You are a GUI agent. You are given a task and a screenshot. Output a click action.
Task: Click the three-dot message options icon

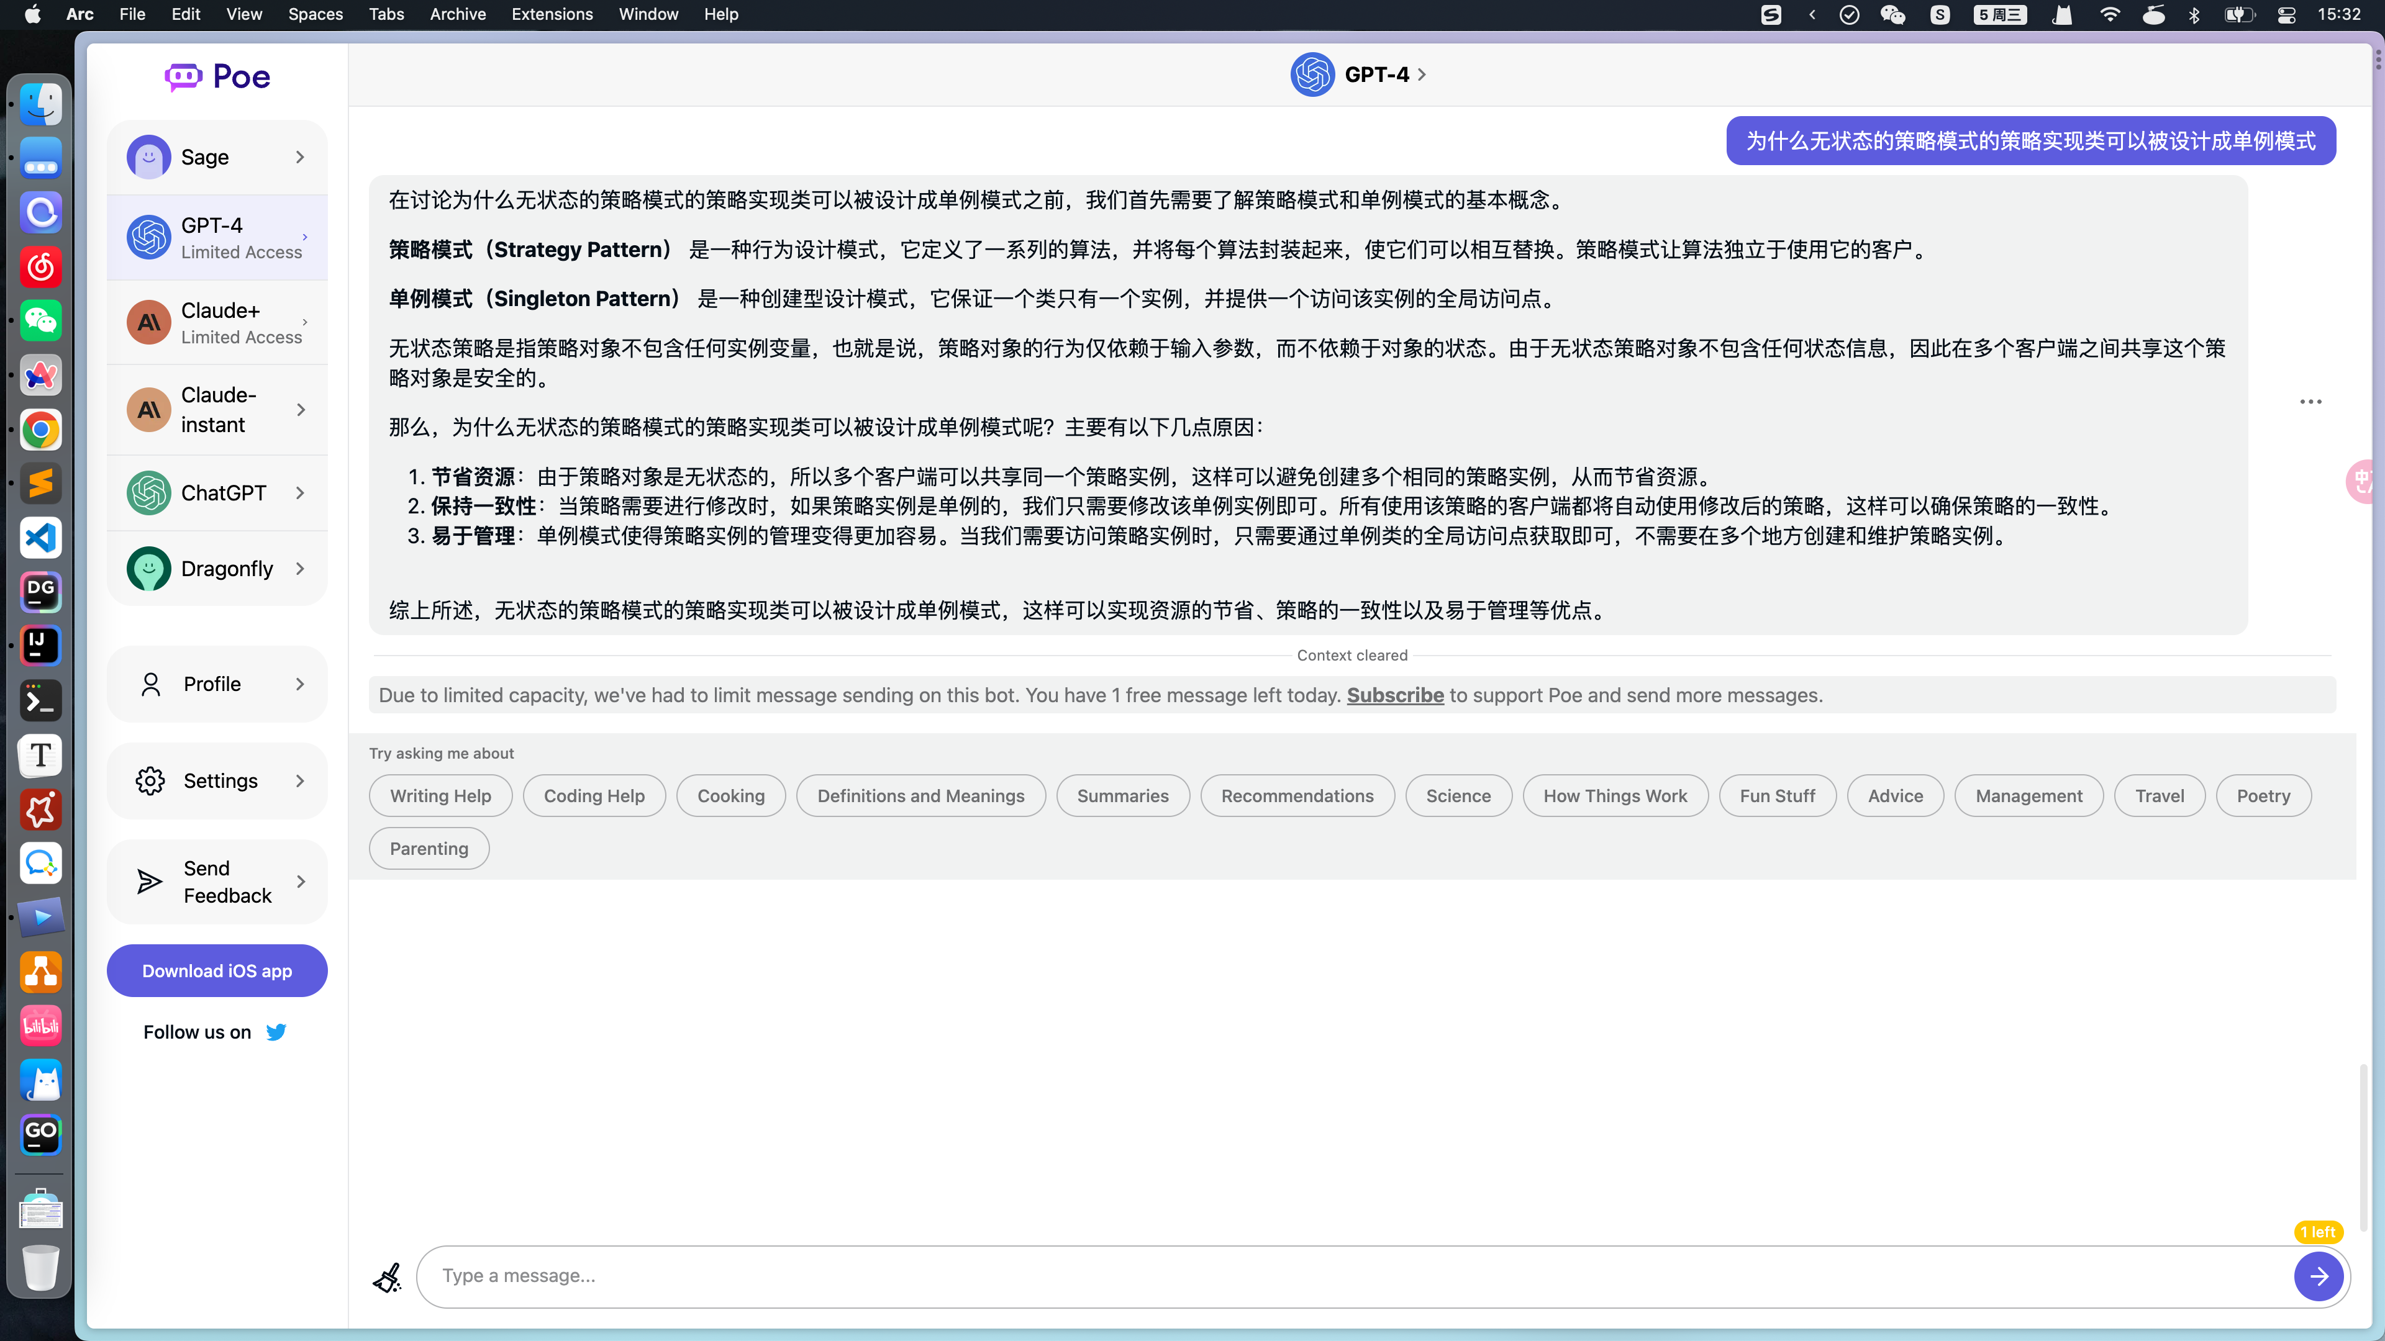click(x=2310, y=402)
